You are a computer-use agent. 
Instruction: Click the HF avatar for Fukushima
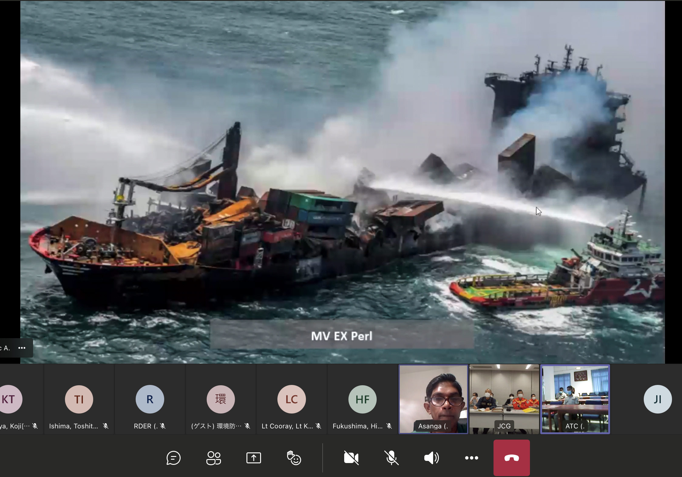[x=362, y=399]
